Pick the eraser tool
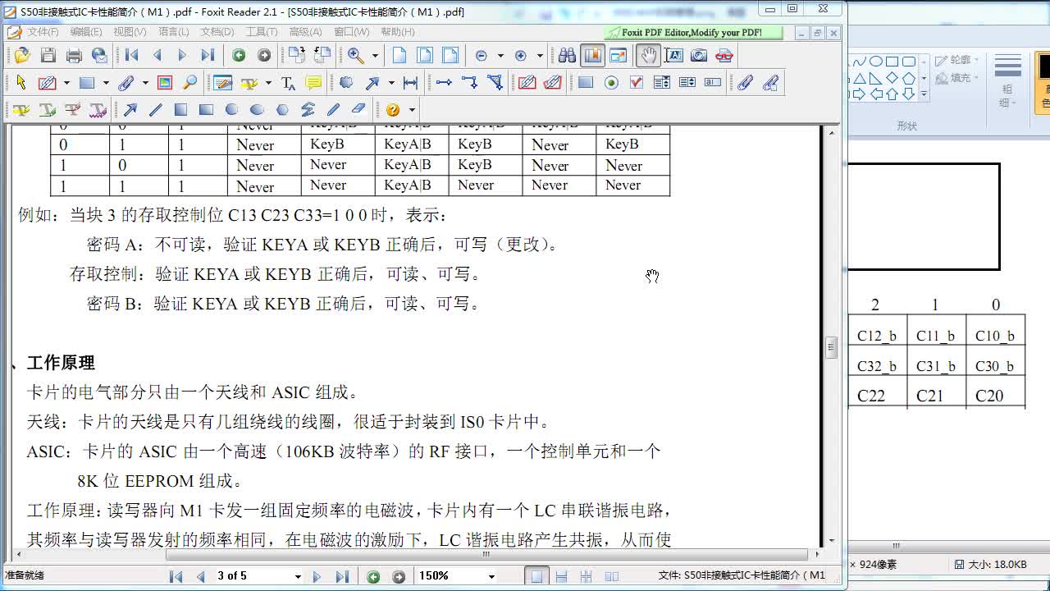The image size is (1050, 591). 358,110
